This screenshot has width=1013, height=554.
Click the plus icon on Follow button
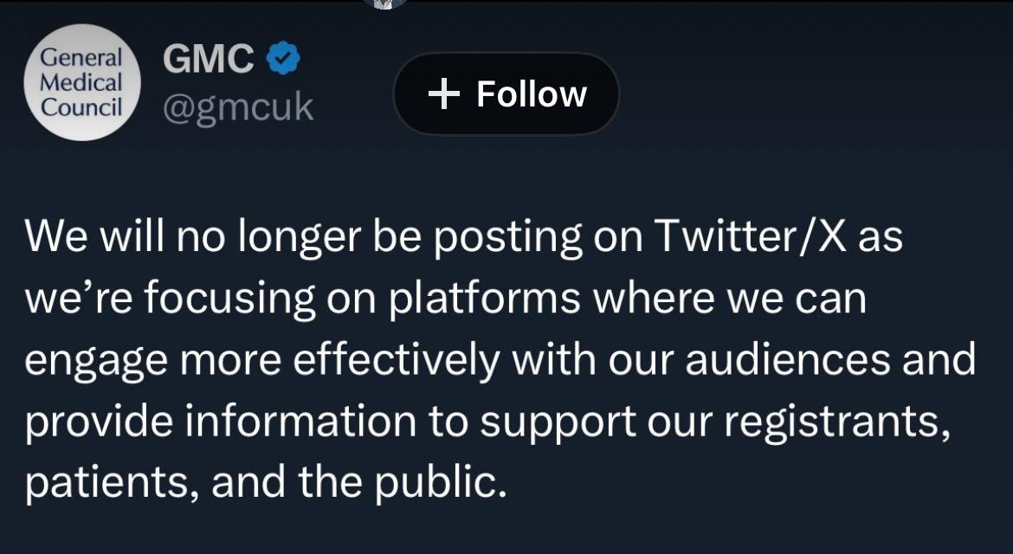point(443,94)
